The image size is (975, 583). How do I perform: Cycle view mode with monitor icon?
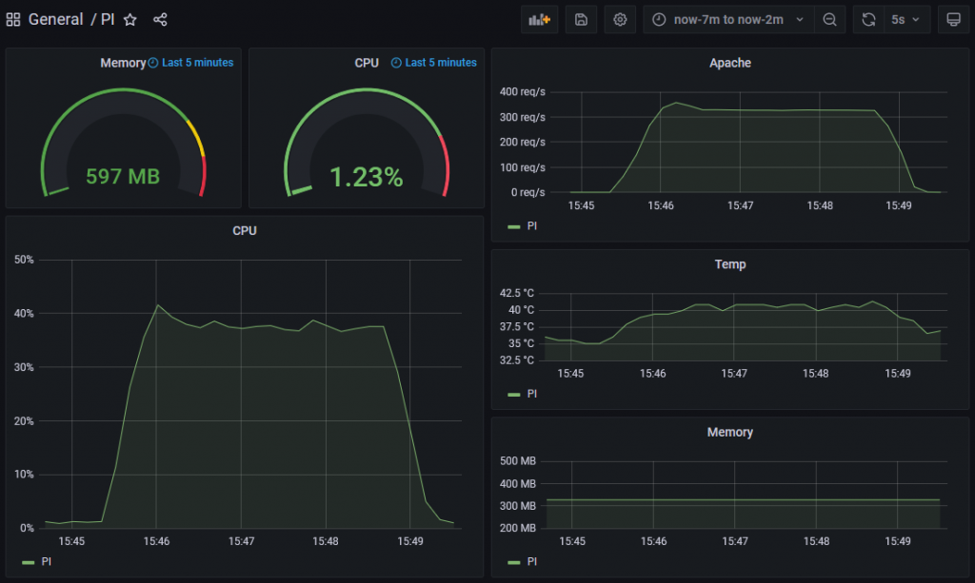click(952, 19)
